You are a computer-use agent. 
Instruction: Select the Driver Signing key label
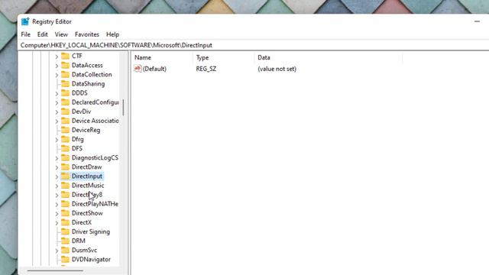91,231
